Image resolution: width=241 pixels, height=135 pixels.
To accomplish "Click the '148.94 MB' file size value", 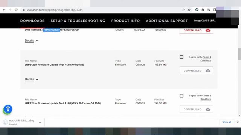I will 160,64.
